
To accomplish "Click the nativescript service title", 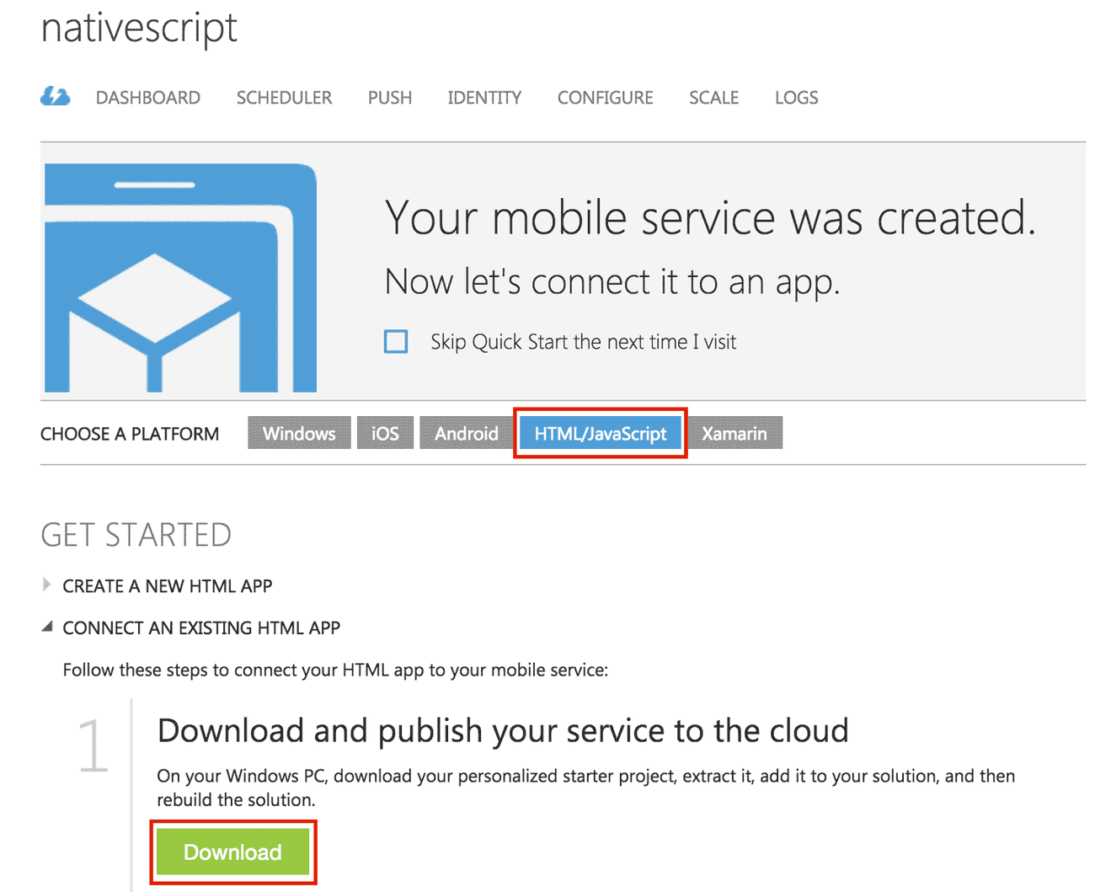I will click(138, 28).
